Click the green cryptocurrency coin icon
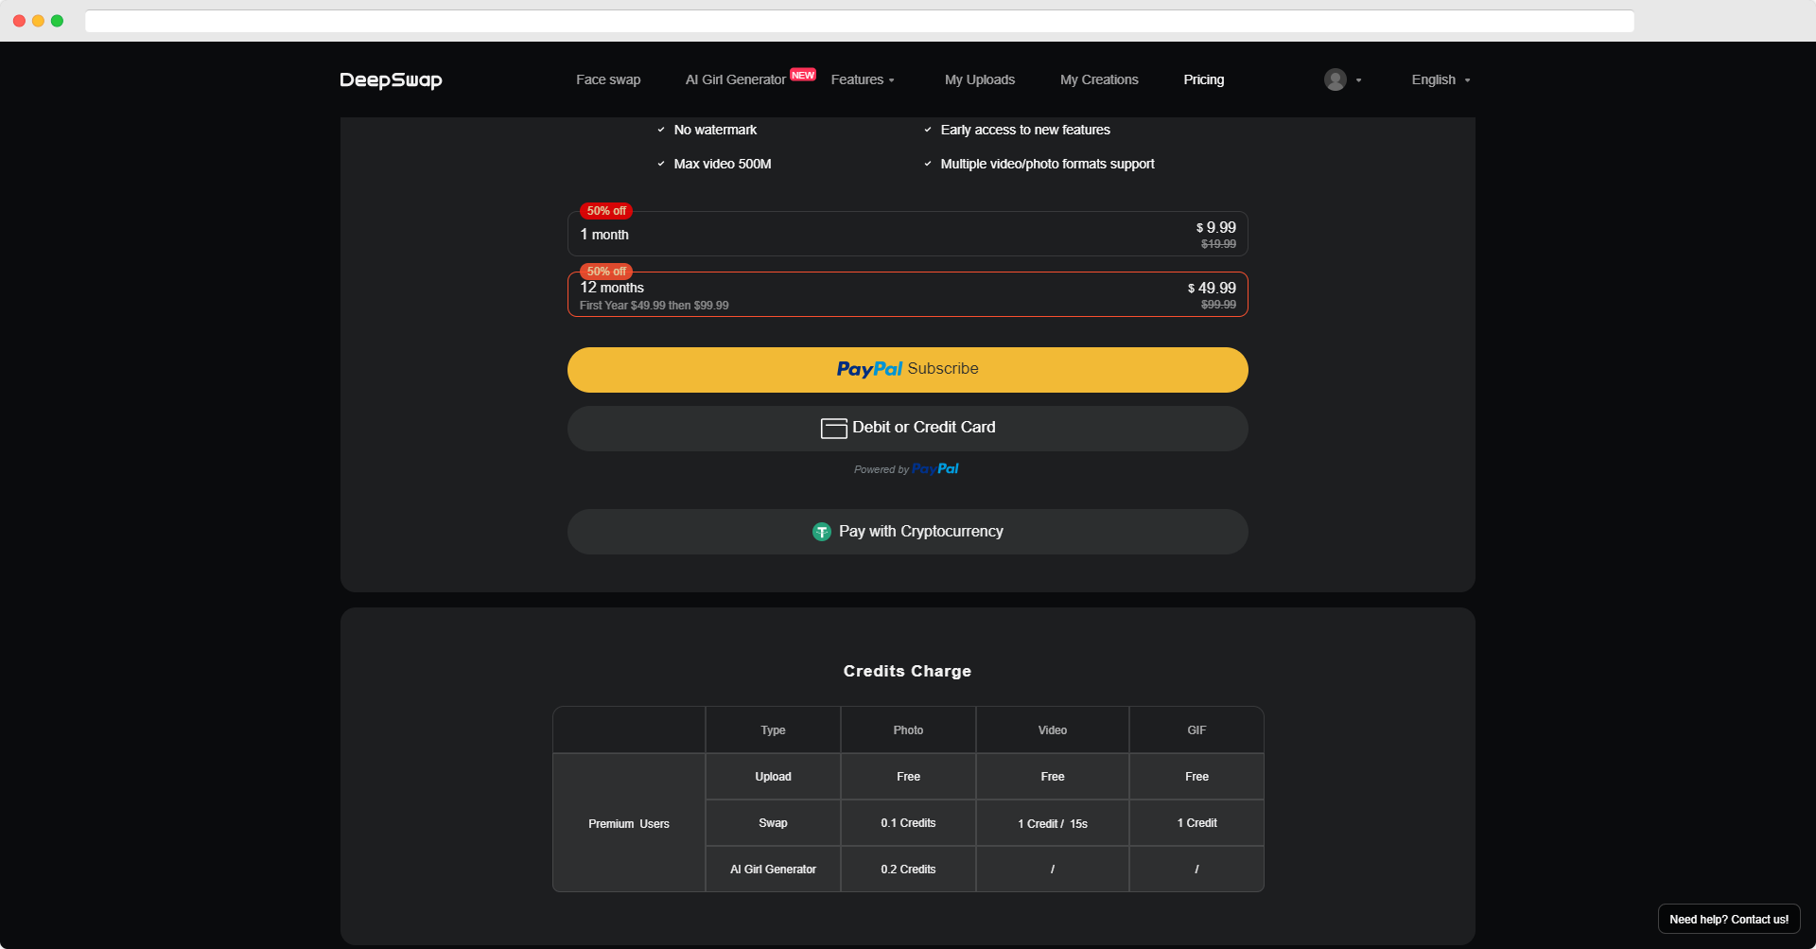The height and width of the screenshot is (949, 1816). click(x=820, y=531)
